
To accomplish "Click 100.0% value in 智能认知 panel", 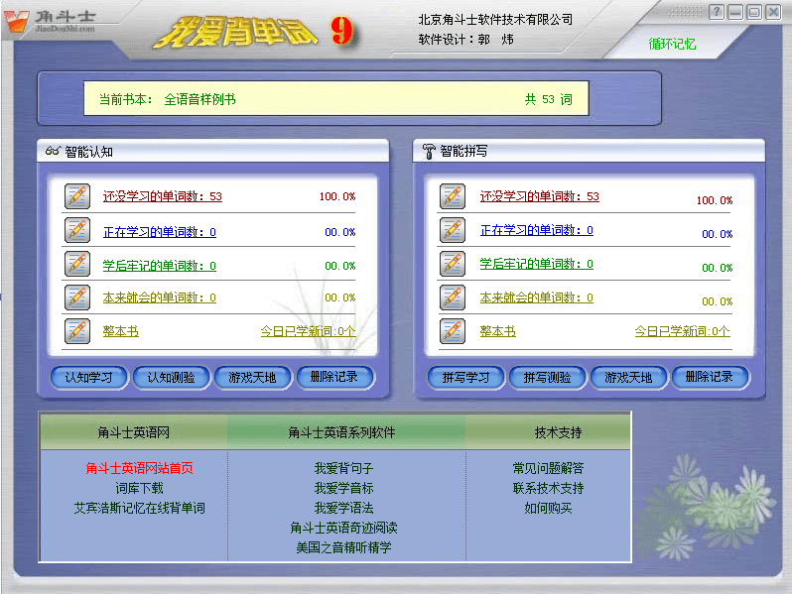I will click(x=337, y=196).
